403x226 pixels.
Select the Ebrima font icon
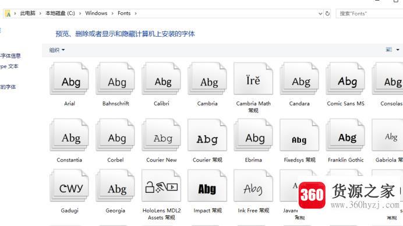click(253, 135)
